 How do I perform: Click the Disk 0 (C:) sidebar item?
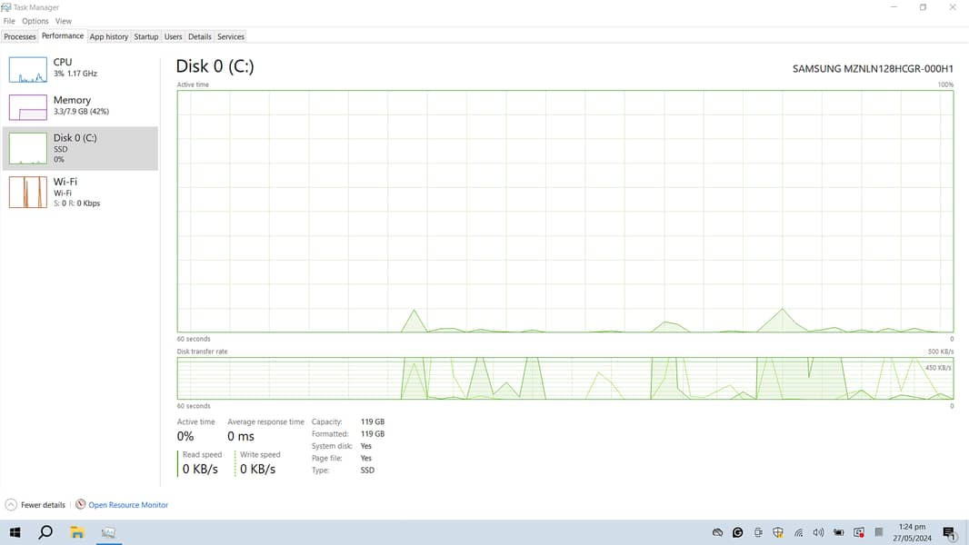(80, 148)
